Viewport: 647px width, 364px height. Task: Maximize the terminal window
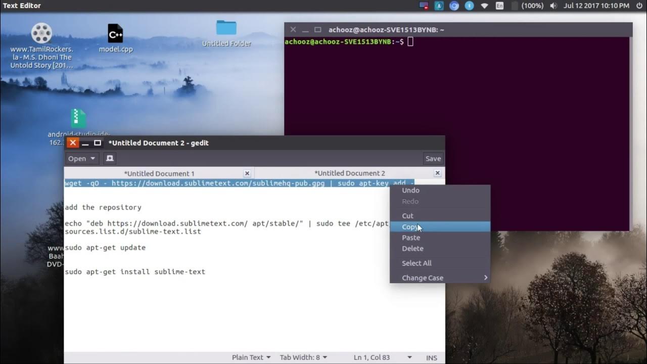[x=317, y=30]
